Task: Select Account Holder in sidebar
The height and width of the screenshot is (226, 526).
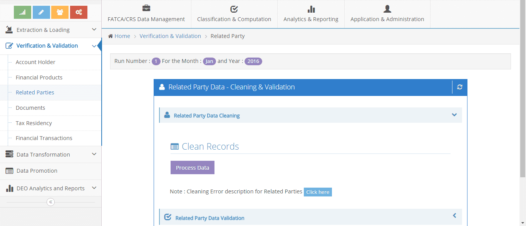Action: click(35, 62)
